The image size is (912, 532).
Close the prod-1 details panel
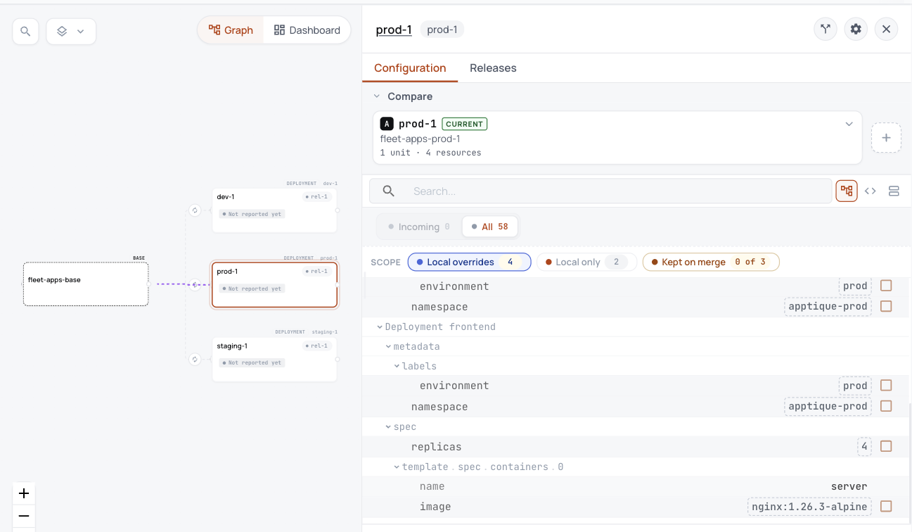pyautogui.click(x=887, y=30)
